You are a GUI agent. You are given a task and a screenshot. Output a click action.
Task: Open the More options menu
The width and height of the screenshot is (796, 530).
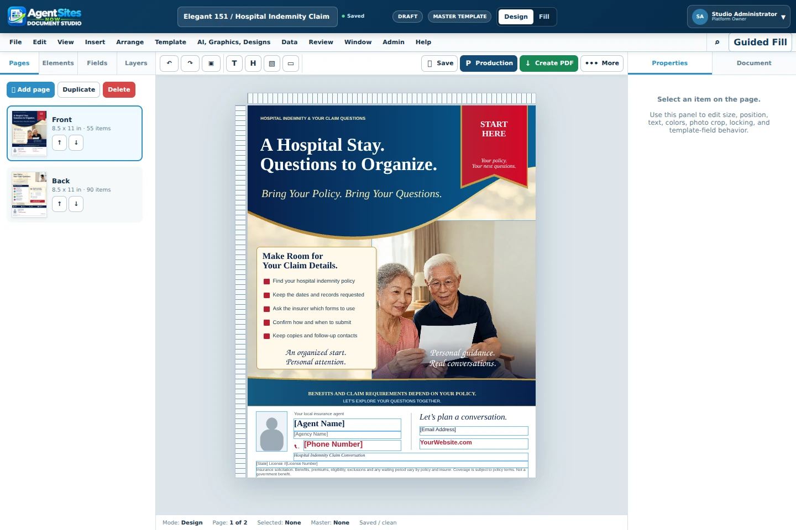pos(602,63)
